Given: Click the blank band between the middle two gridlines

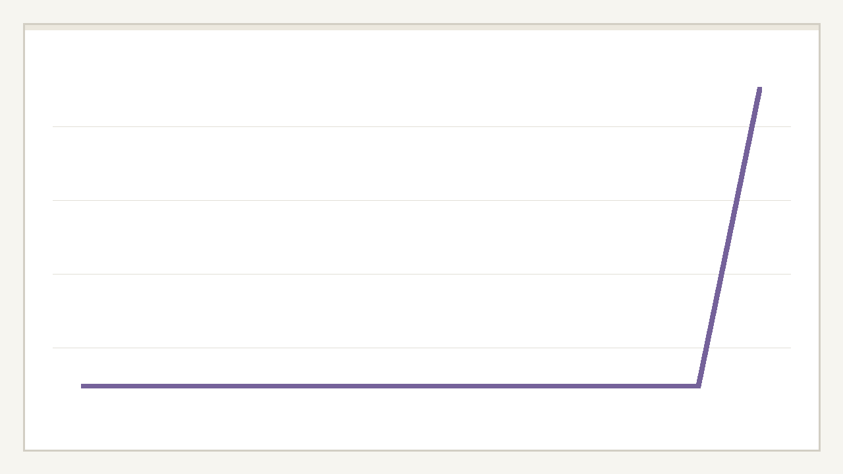Looking at the screenshot, I should click(x=395, y=237).
